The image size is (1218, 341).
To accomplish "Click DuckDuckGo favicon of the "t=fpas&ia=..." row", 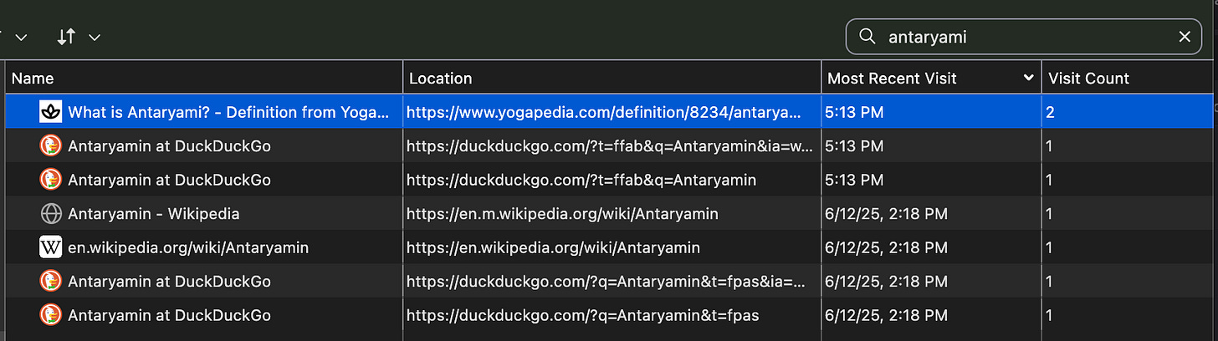I will tap(51, 282).
